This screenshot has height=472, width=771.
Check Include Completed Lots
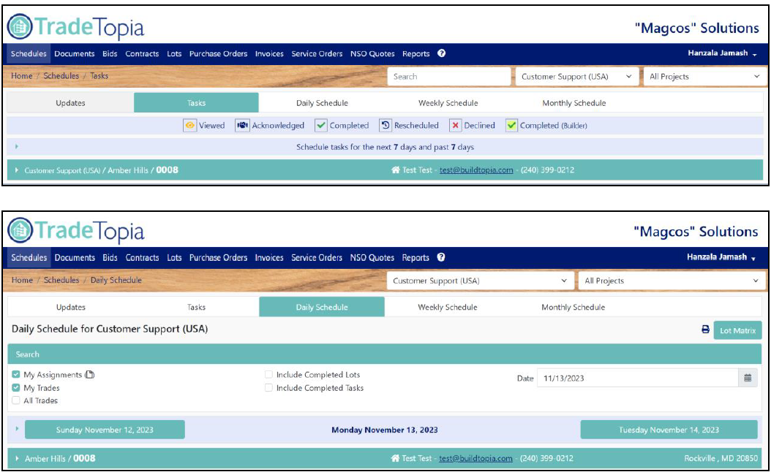[268, 374]
